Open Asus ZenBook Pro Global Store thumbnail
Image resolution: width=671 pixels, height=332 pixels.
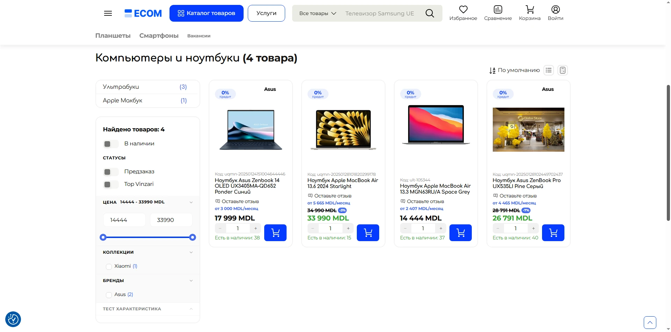tap(528, 130)
